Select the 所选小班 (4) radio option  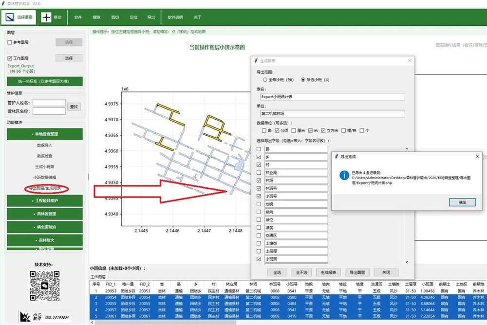coord(303,80)
